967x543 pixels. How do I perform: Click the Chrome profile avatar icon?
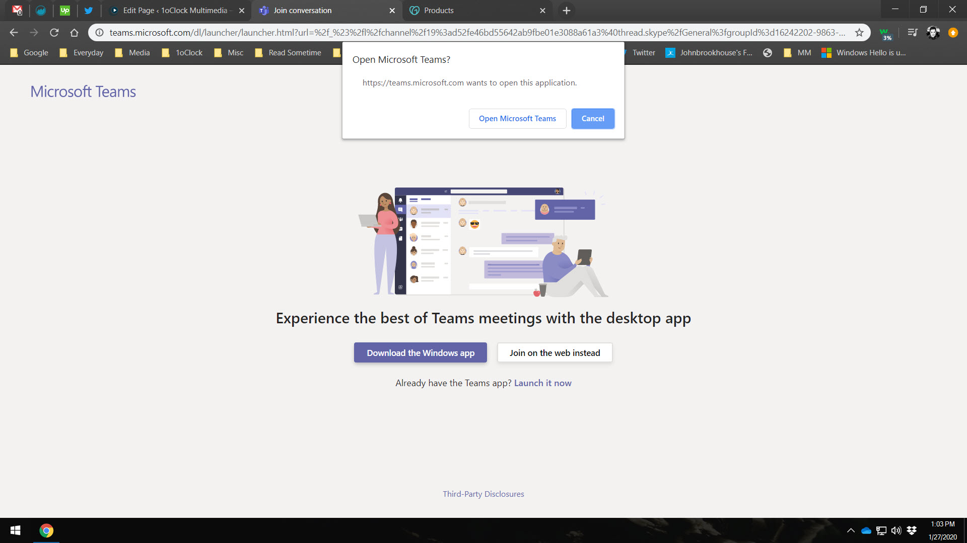tap(933, 33)
